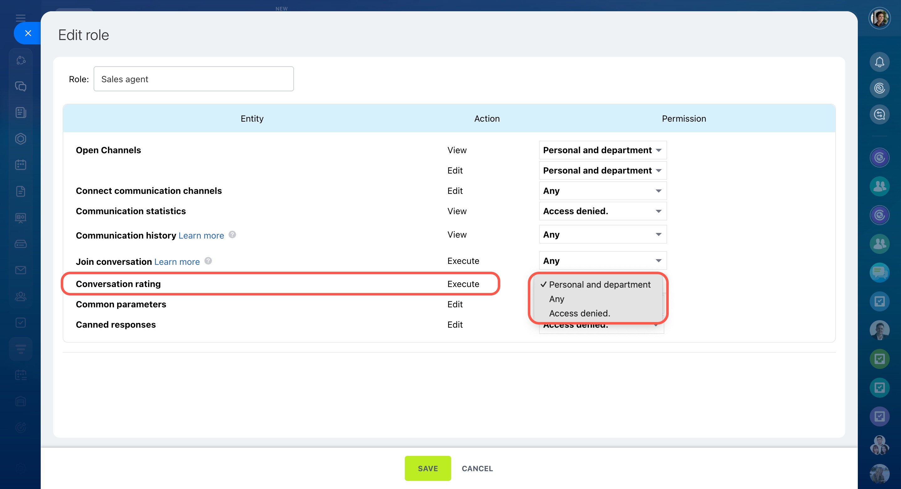Click the help icon beside Communication history
The width and height of the screenshot is (901, 489).
(x=232, y=235)
